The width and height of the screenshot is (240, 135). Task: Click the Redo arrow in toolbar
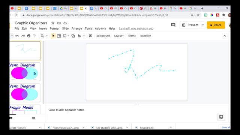[23, 36]
